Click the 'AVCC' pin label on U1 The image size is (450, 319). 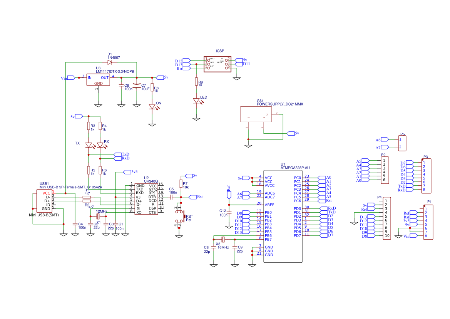coord(270,185)
